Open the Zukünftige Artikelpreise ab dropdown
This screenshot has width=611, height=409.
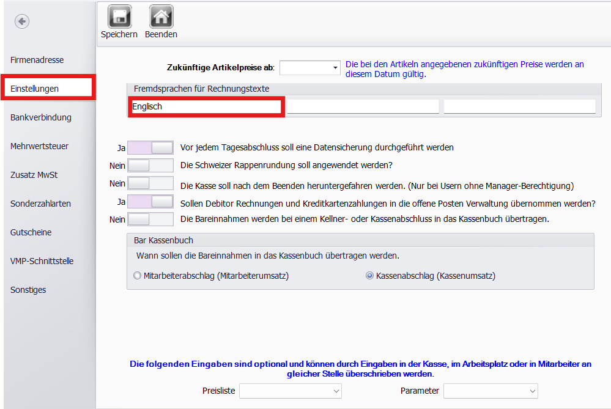(334, 67)
